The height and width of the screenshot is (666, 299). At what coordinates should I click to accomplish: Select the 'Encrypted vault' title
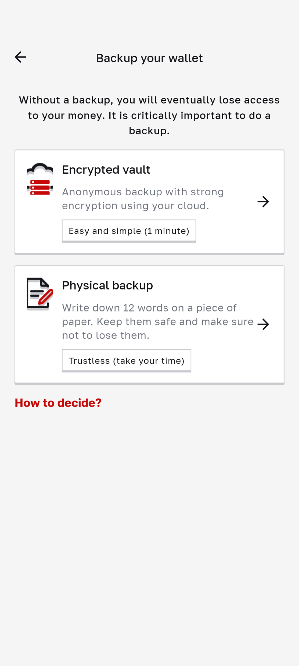point(106,170)
